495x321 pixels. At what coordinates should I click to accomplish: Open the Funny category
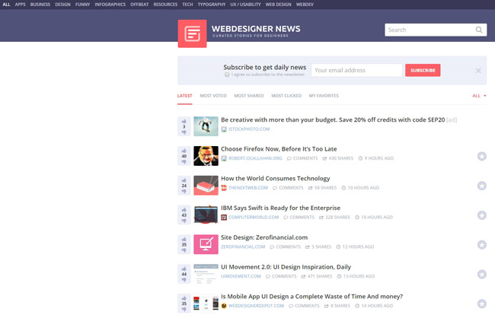tap(83, 5)
